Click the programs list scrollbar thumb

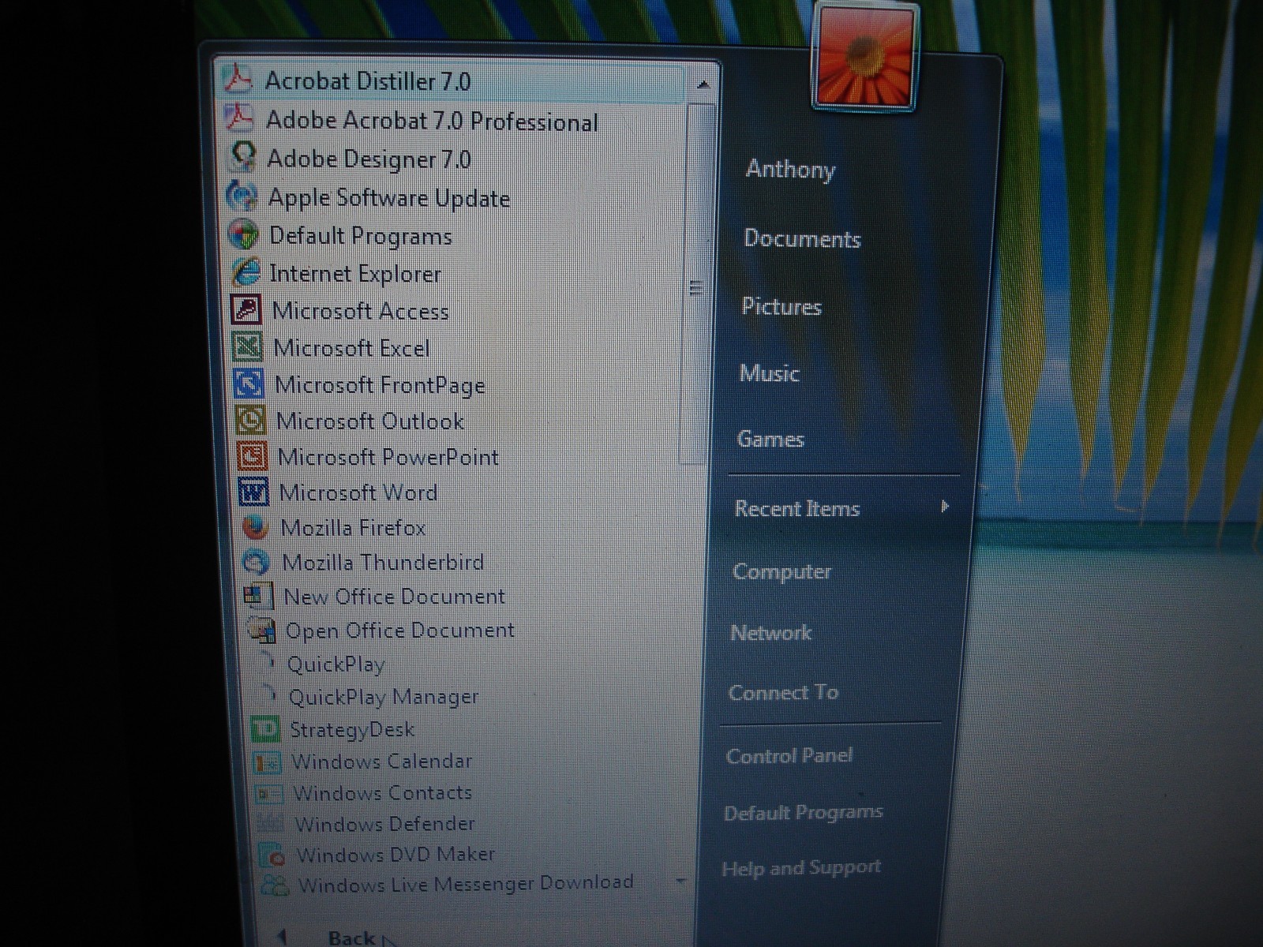[x=695, y=284]
